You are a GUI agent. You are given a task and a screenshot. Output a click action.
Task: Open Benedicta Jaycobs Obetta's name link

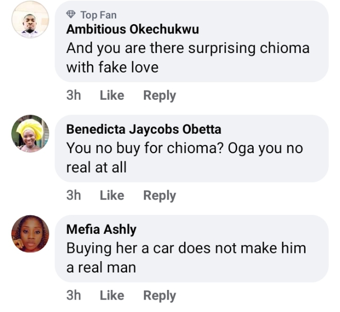144,130
